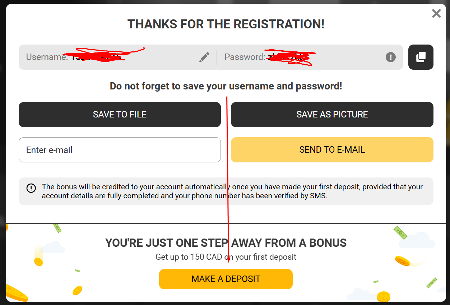Click the falling gold coin on the left
The height and width of the screenshot is (305, 450).
point(38,262)
